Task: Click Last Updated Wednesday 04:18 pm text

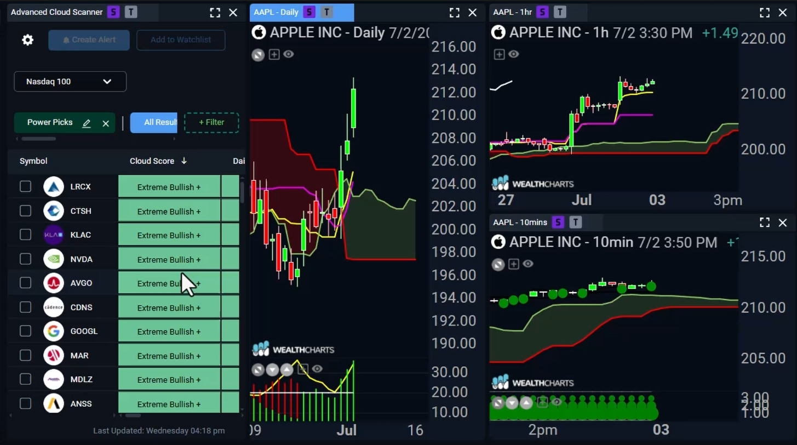Action: 159,431
